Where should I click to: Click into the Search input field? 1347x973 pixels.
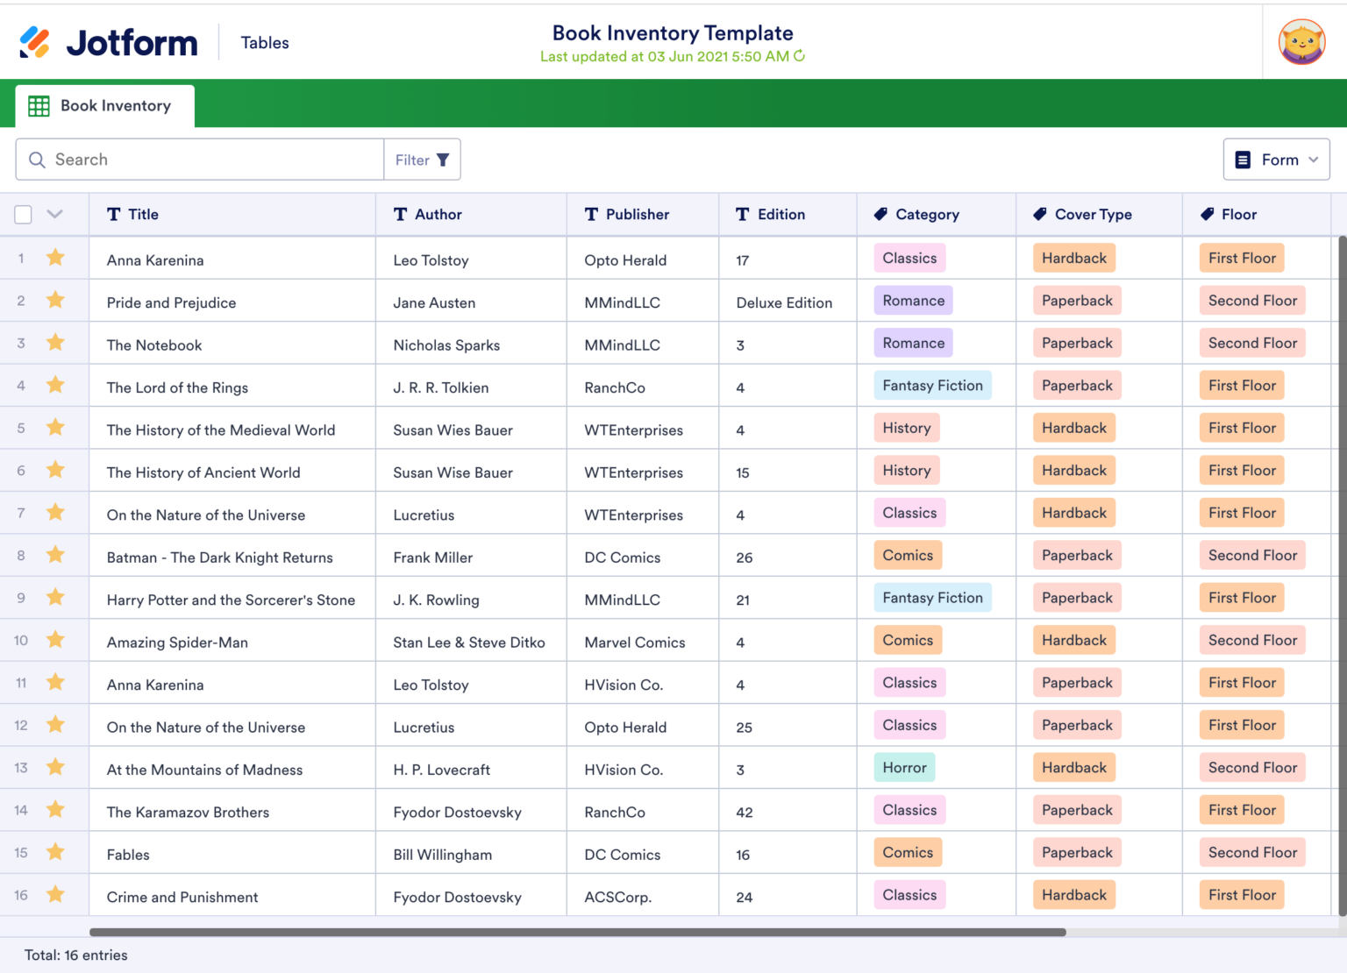pyautogui.click(x=210, y=160)
